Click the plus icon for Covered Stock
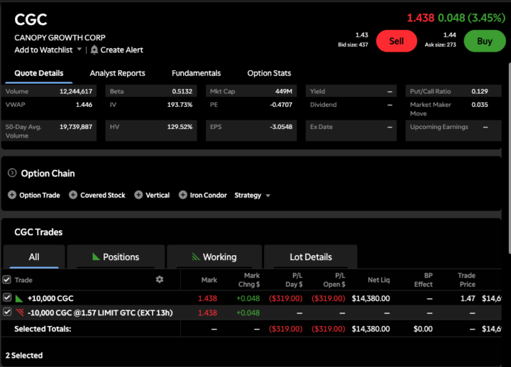The image size is (511, 367). point(73,195)
